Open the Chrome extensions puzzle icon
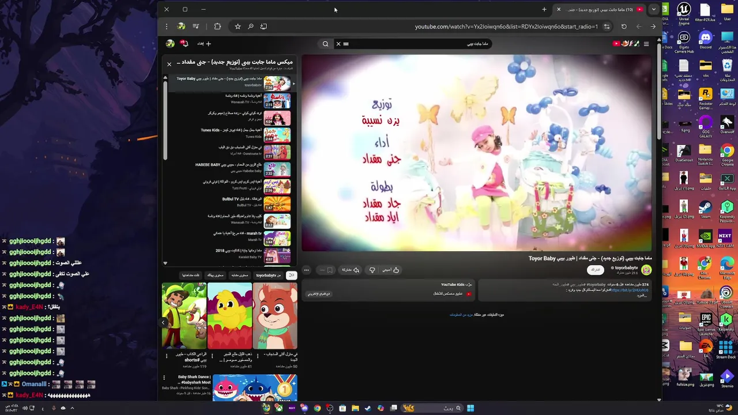 [x=217, y=27]
